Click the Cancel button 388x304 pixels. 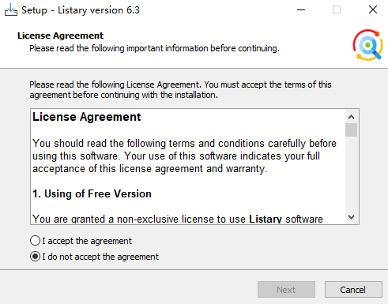(x=353, y=290)
